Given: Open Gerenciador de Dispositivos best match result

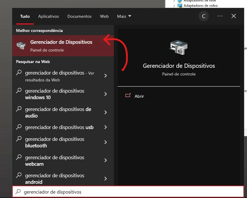Looking at the screenshot, I should [x=63, y=46].
